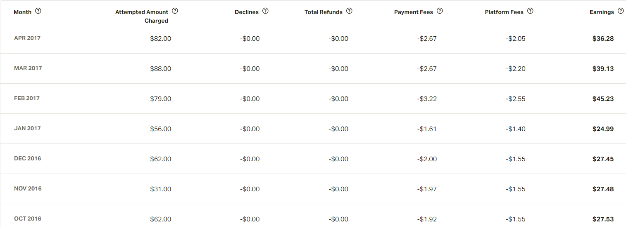Click the help icon next to Earnings
Screen dimensions: 626x228
[x=621, y=11]
